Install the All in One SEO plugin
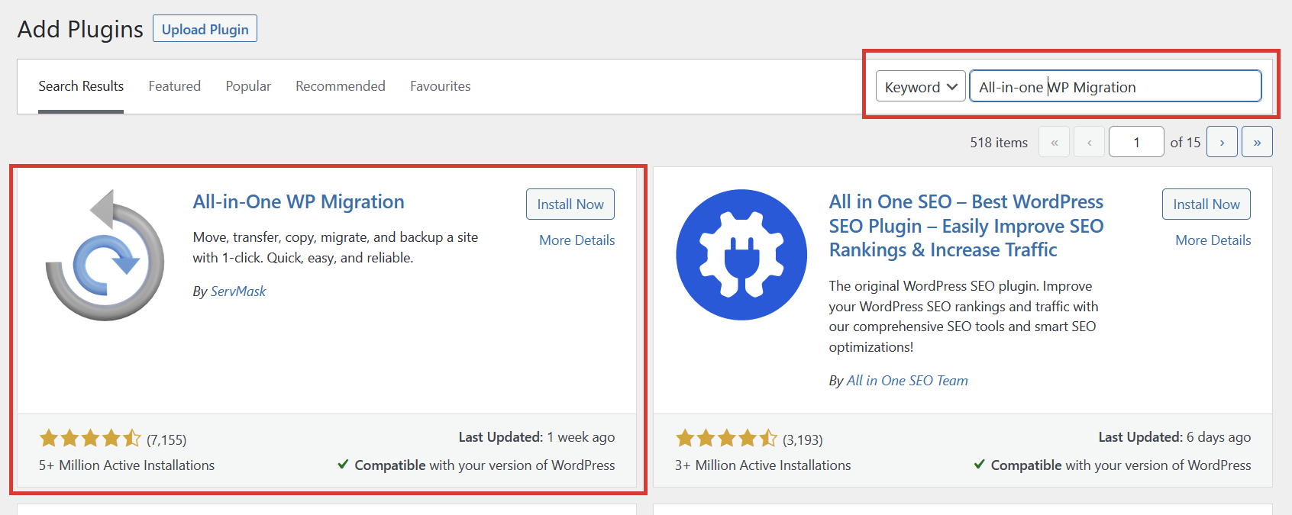The height and width of the screenshot is (515, 1292). click(1206, 204)
